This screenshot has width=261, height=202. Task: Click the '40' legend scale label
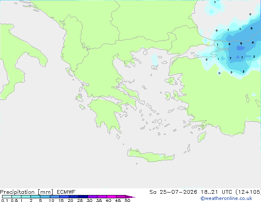click(x=108, y=200)
